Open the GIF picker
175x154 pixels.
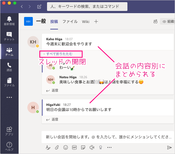click(74, 147)
